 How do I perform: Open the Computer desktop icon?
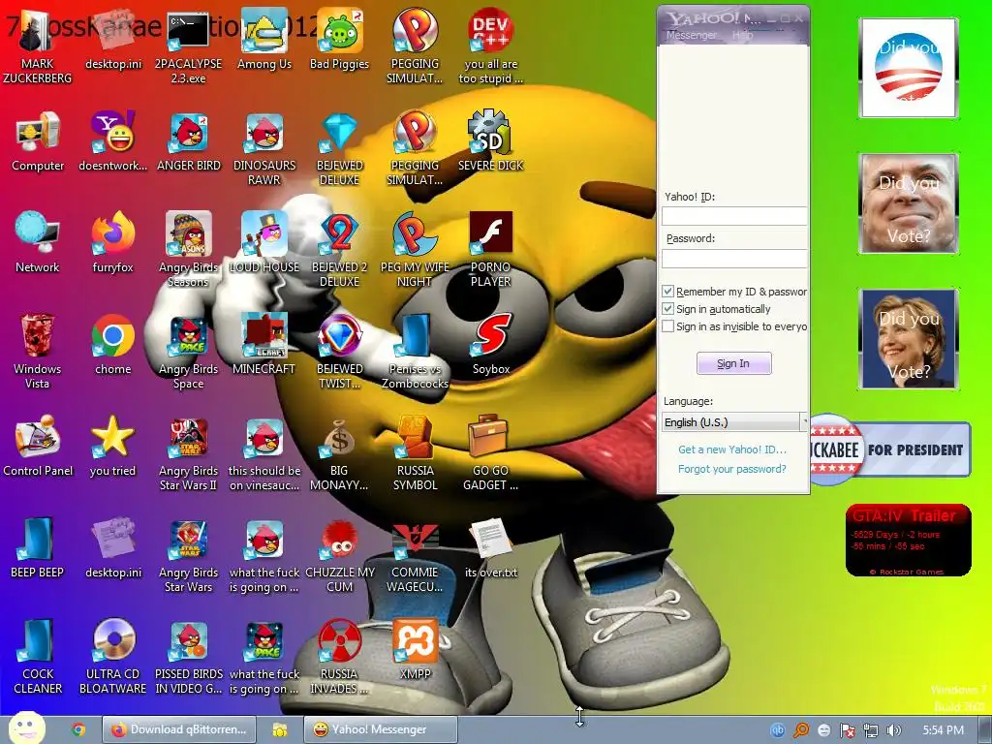coord(38,141)
